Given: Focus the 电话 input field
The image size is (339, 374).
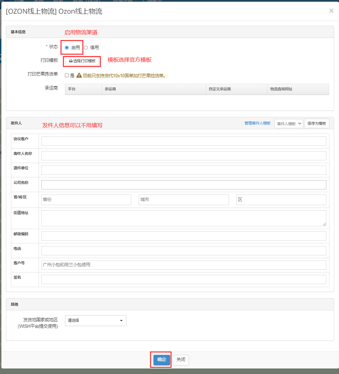Looking at the screenshot, I should click(x=184, y=251).
